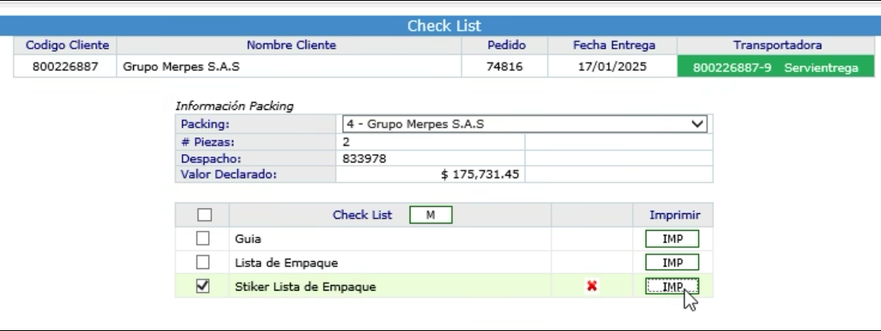The width and height of the screenshot is (881, 331).
Task: Print Guia with its IMP button
Action: 672,239
